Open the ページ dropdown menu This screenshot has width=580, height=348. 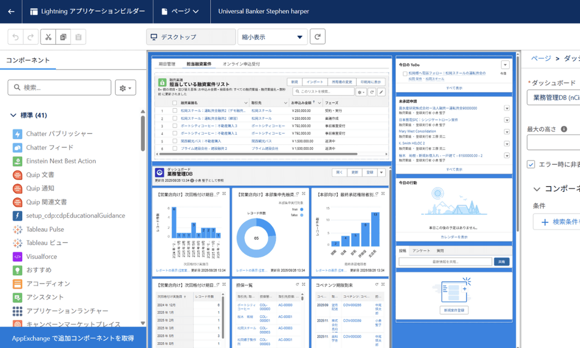[181, 11]
